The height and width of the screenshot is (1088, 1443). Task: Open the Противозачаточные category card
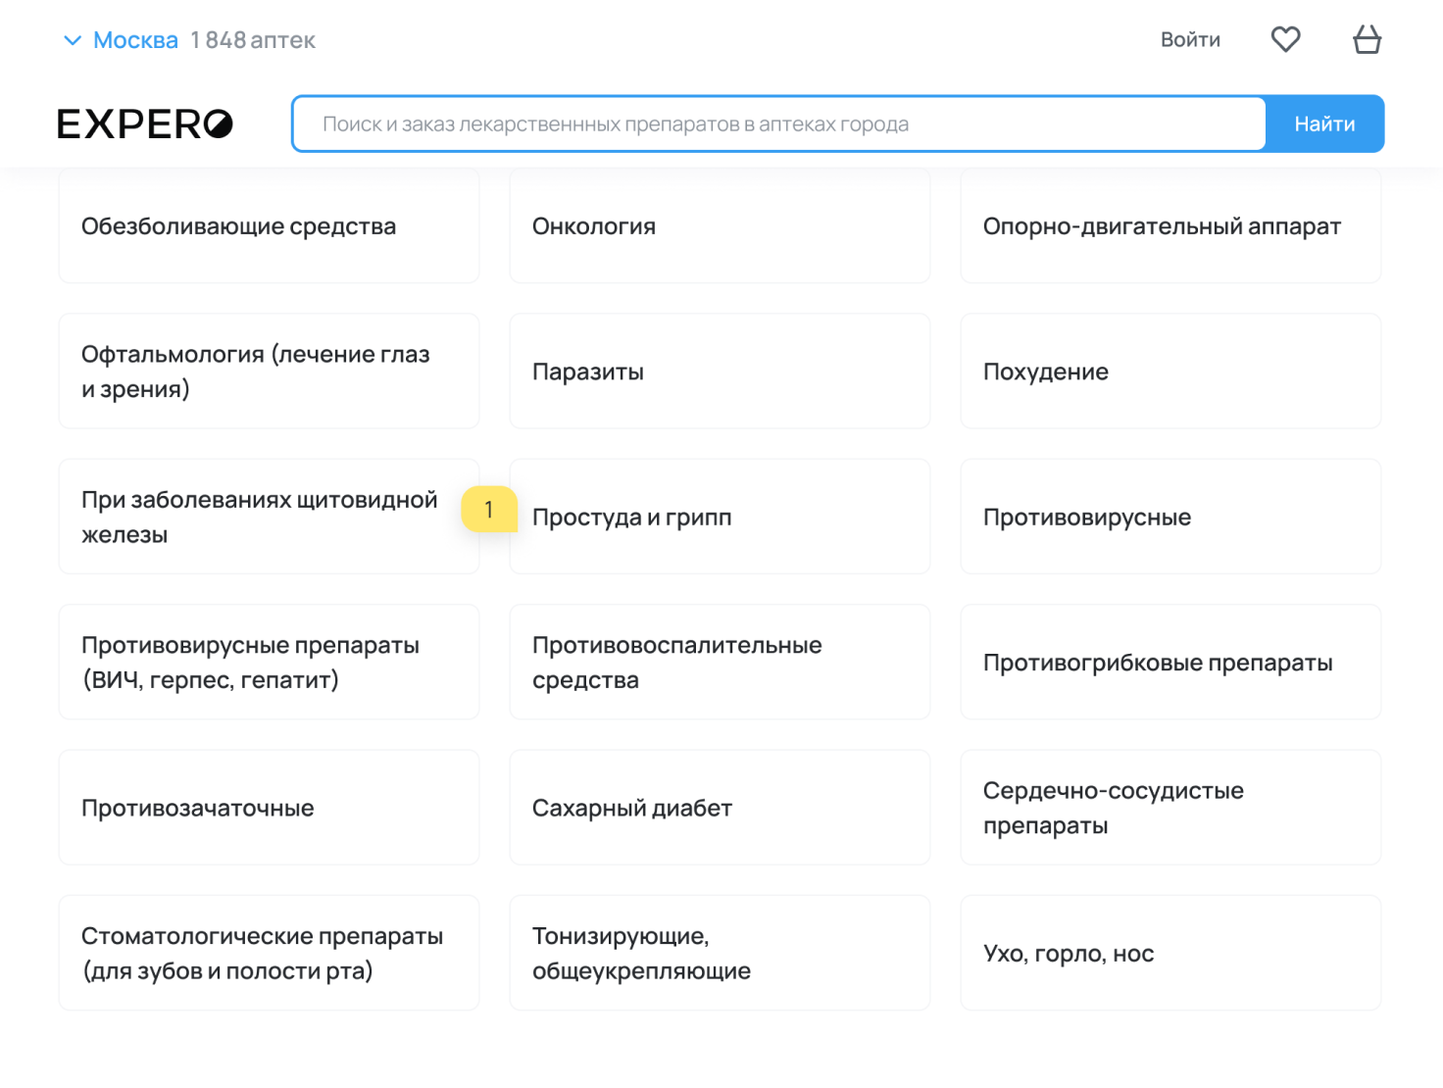[x=269, y=808]
